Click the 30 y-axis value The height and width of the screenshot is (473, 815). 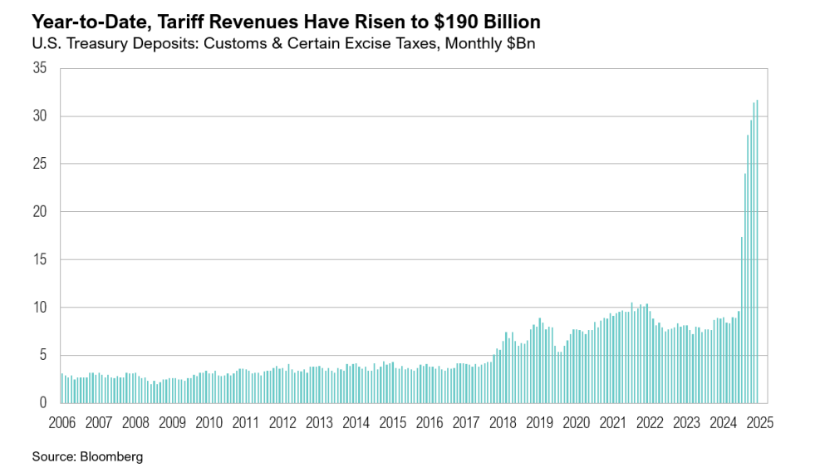click(39, 116)
